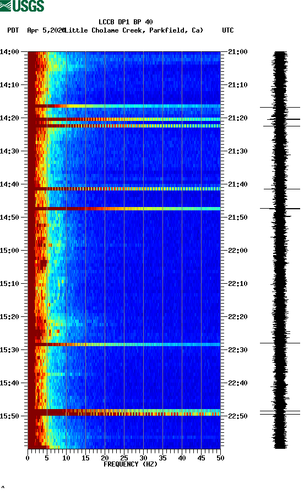Viewport: 304px width, 493px height.
Task: Click the '15:00' PDT time label
Action: pyautogui.click(x=9, y=251)
